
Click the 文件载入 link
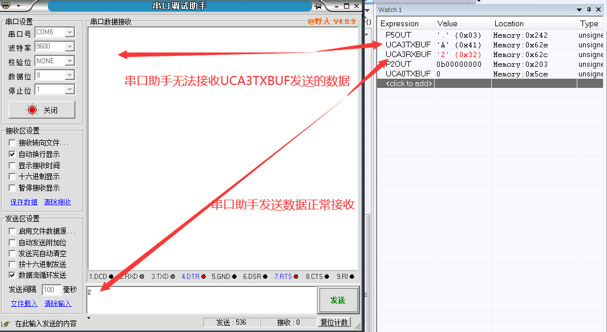click(x=24, y=303)
